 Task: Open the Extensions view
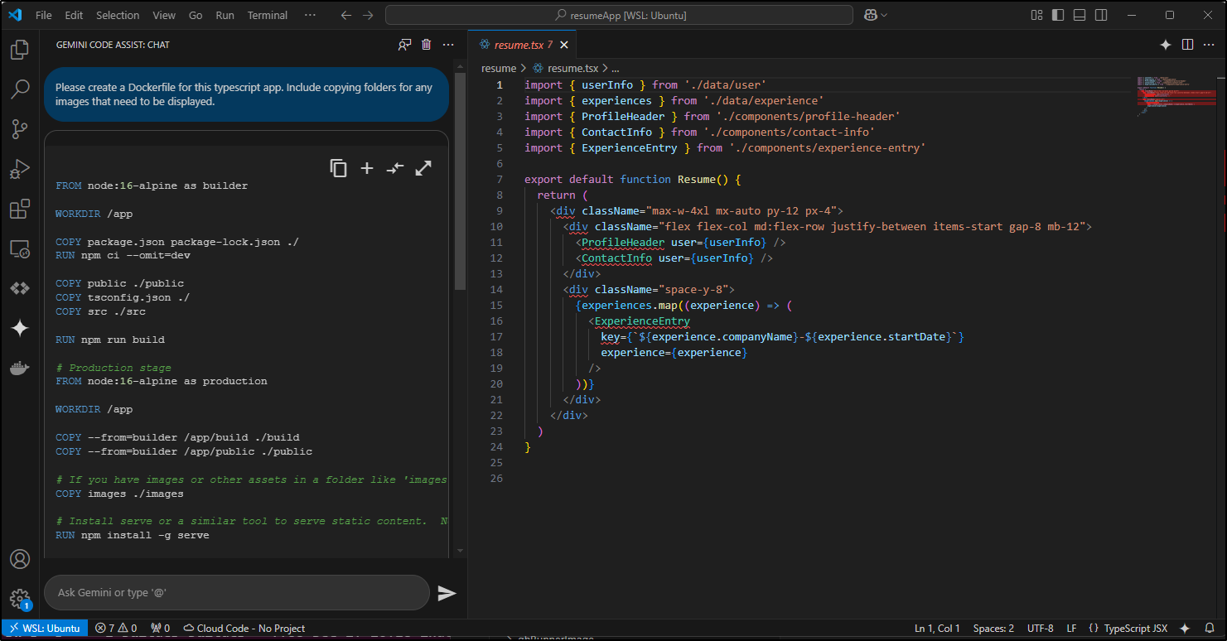tap(20, 210)
